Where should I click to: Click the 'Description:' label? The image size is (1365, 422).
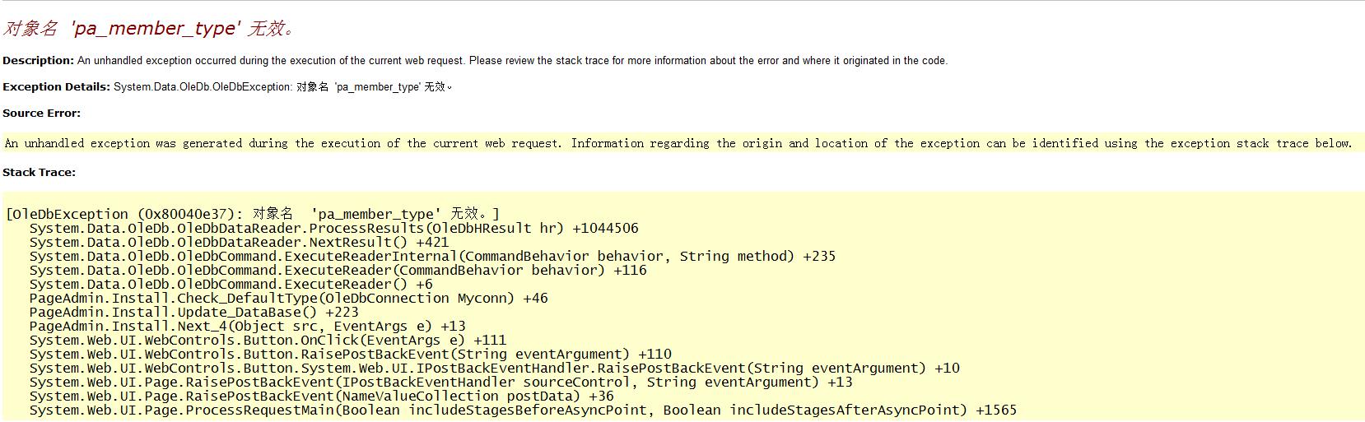(x=39, y=60)
